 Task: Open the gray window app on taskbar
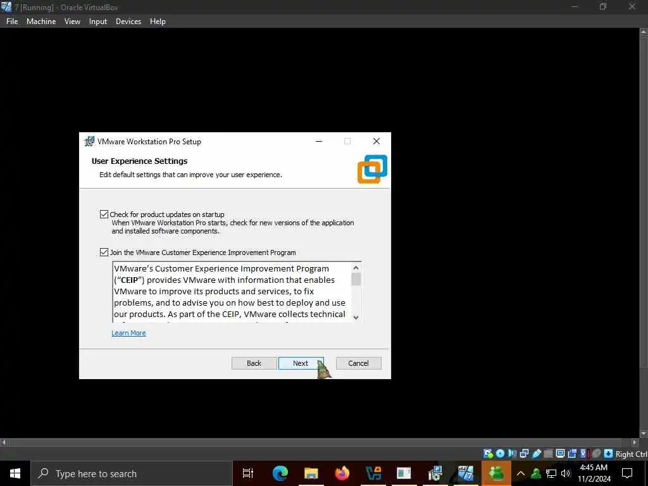pyautogui.click(x=404, y=473)
